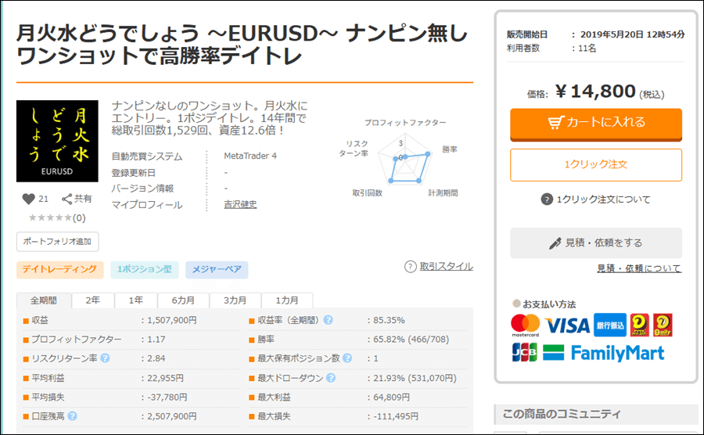Click the 1クリック注文 button
The width and height of the screenshot is (704, 435).
click(595, 165)
